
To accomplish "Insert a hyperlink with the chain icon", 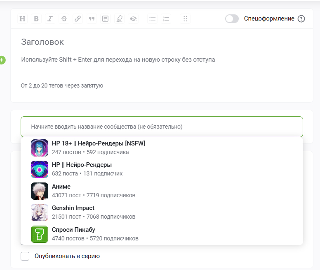I will click(78, 19).
